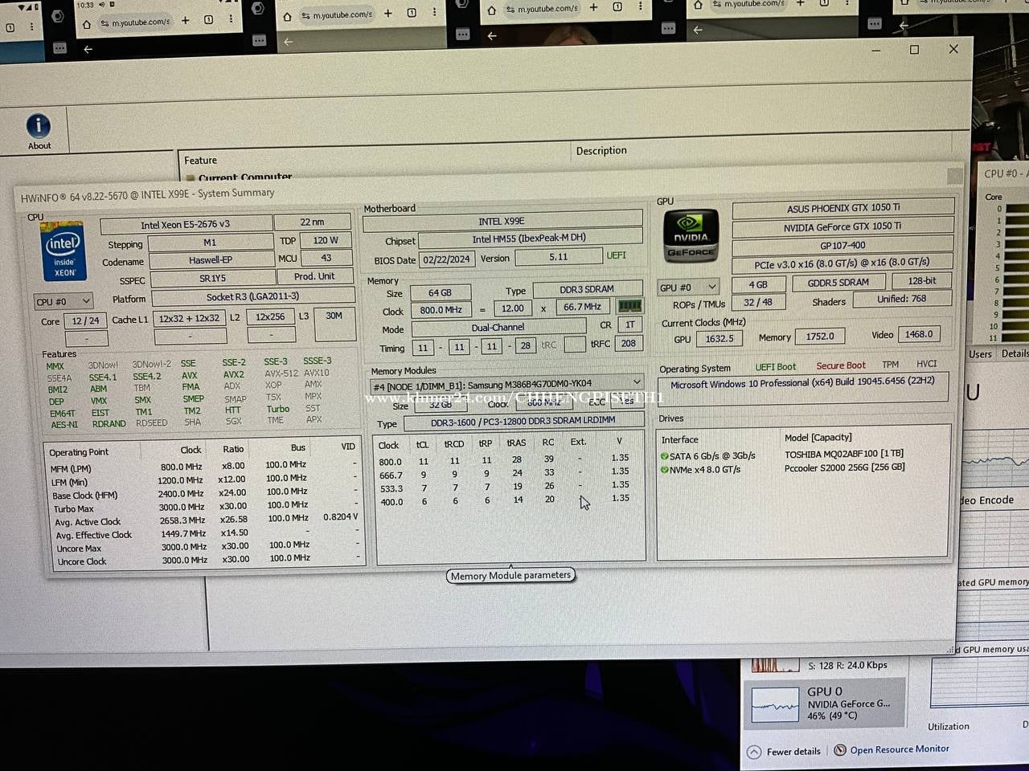Click home icon in first YouTube browser window
This screenshot has height=771, width=1029.
[x=87, y=23]
